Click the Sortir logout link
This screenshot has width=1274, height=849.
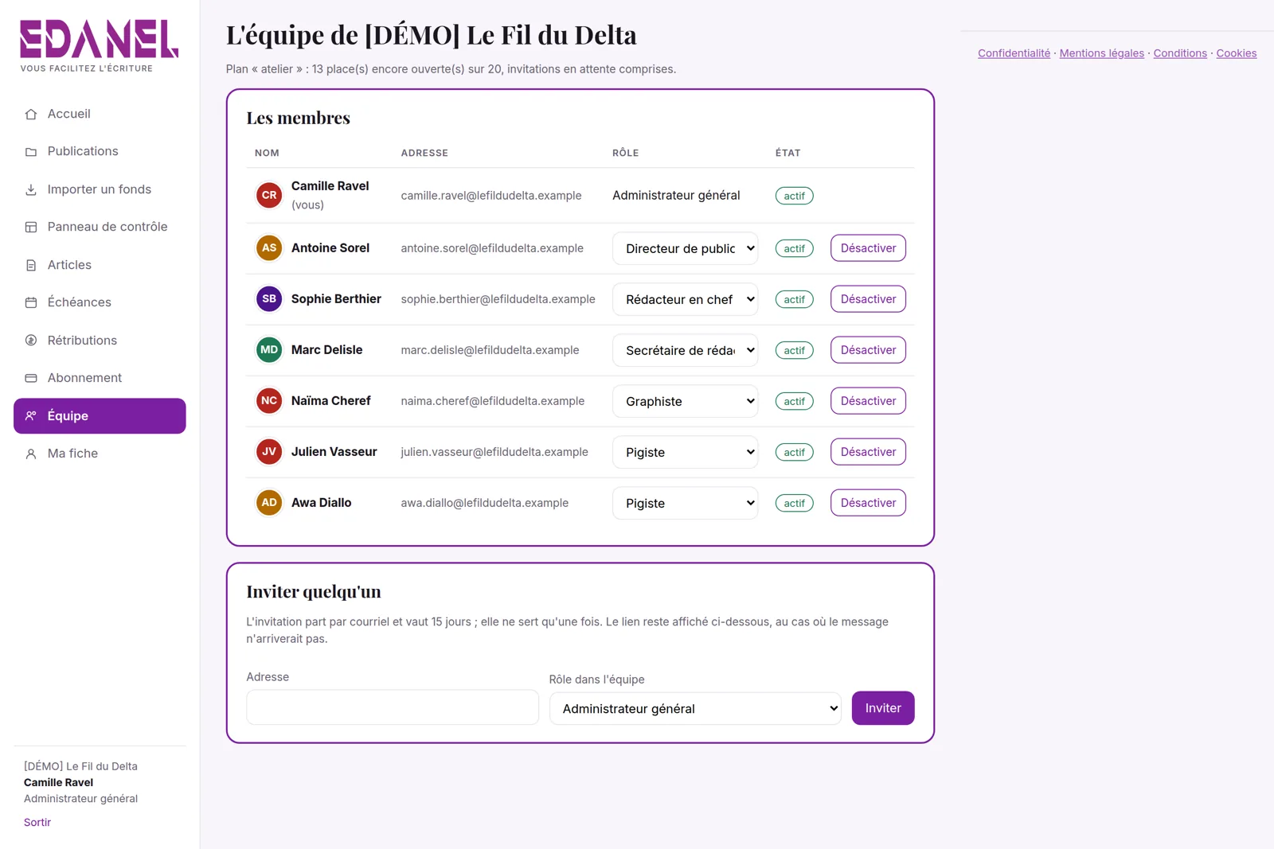click(x=37, y=822)
